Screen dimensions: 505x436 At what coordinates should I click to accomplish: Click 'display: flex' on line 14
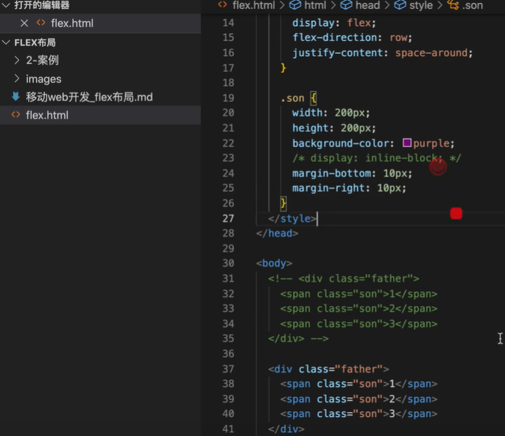[x=334, y=23]
